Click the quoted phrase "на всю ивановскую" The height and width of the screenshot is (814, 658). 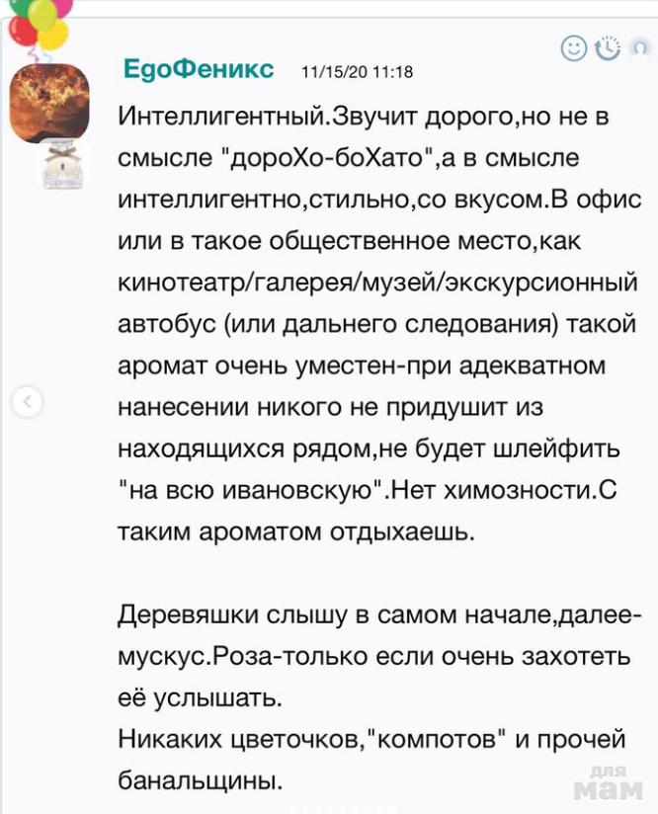(x=251, y=489)
